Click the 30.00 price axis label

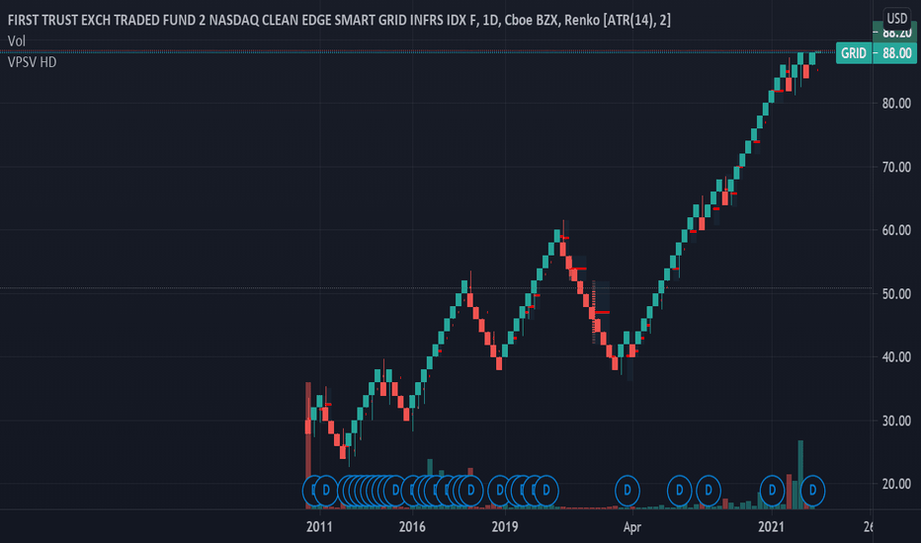(x=896, y=421)
